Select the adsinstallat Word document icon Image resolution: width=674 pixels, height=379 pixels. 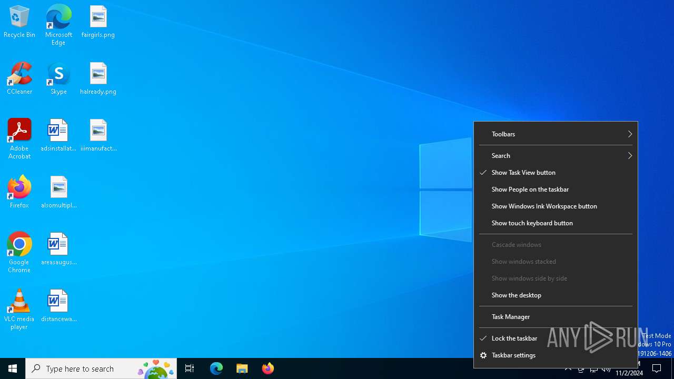tap(58, 136)
